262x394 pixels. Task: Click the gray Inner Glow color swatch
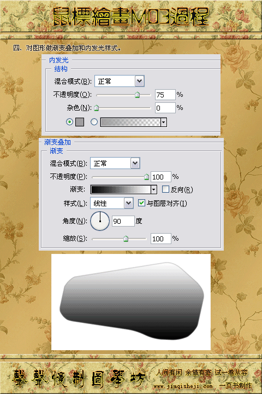pos(80,122)
